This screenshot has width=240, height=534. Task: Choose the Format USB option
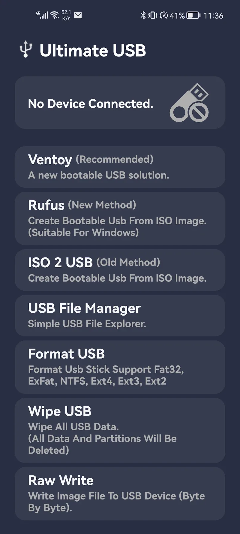click(120, 367)
